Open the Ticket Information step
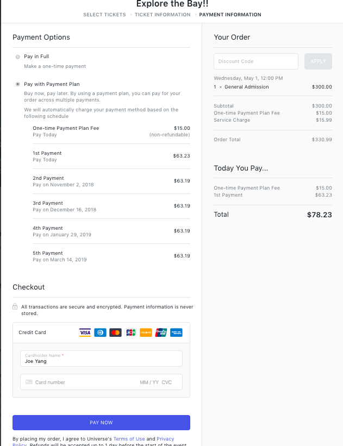The height and width of the screenshot is (446, 343). tap(163, 15)
